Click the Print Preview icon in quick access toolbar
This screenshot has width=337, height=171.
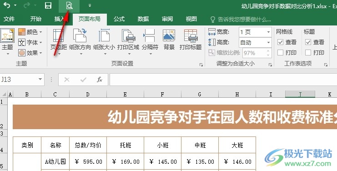(69, 5)
